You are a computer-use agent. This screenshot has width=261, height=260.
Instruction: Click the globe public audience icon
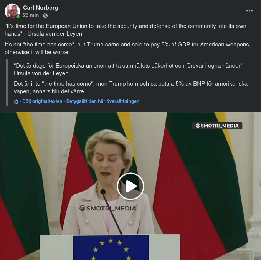click(x=45, y=15)
